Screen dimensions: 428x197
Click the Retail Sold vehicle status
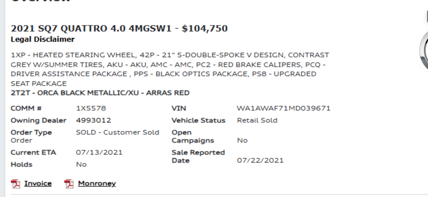click(257, 121)
